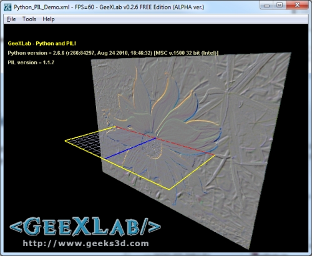Click the GeeXLab app icon in title bar

[7, 7]
